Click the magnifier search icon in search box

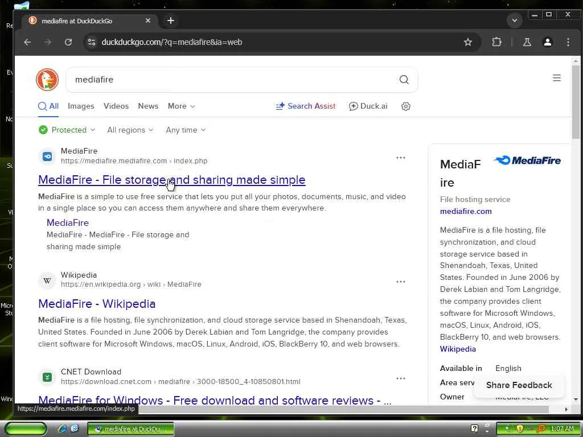pyautogui.click(x=404, y=80)
